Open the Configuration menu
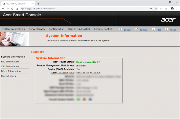180x119 pixels. [57, 29]
